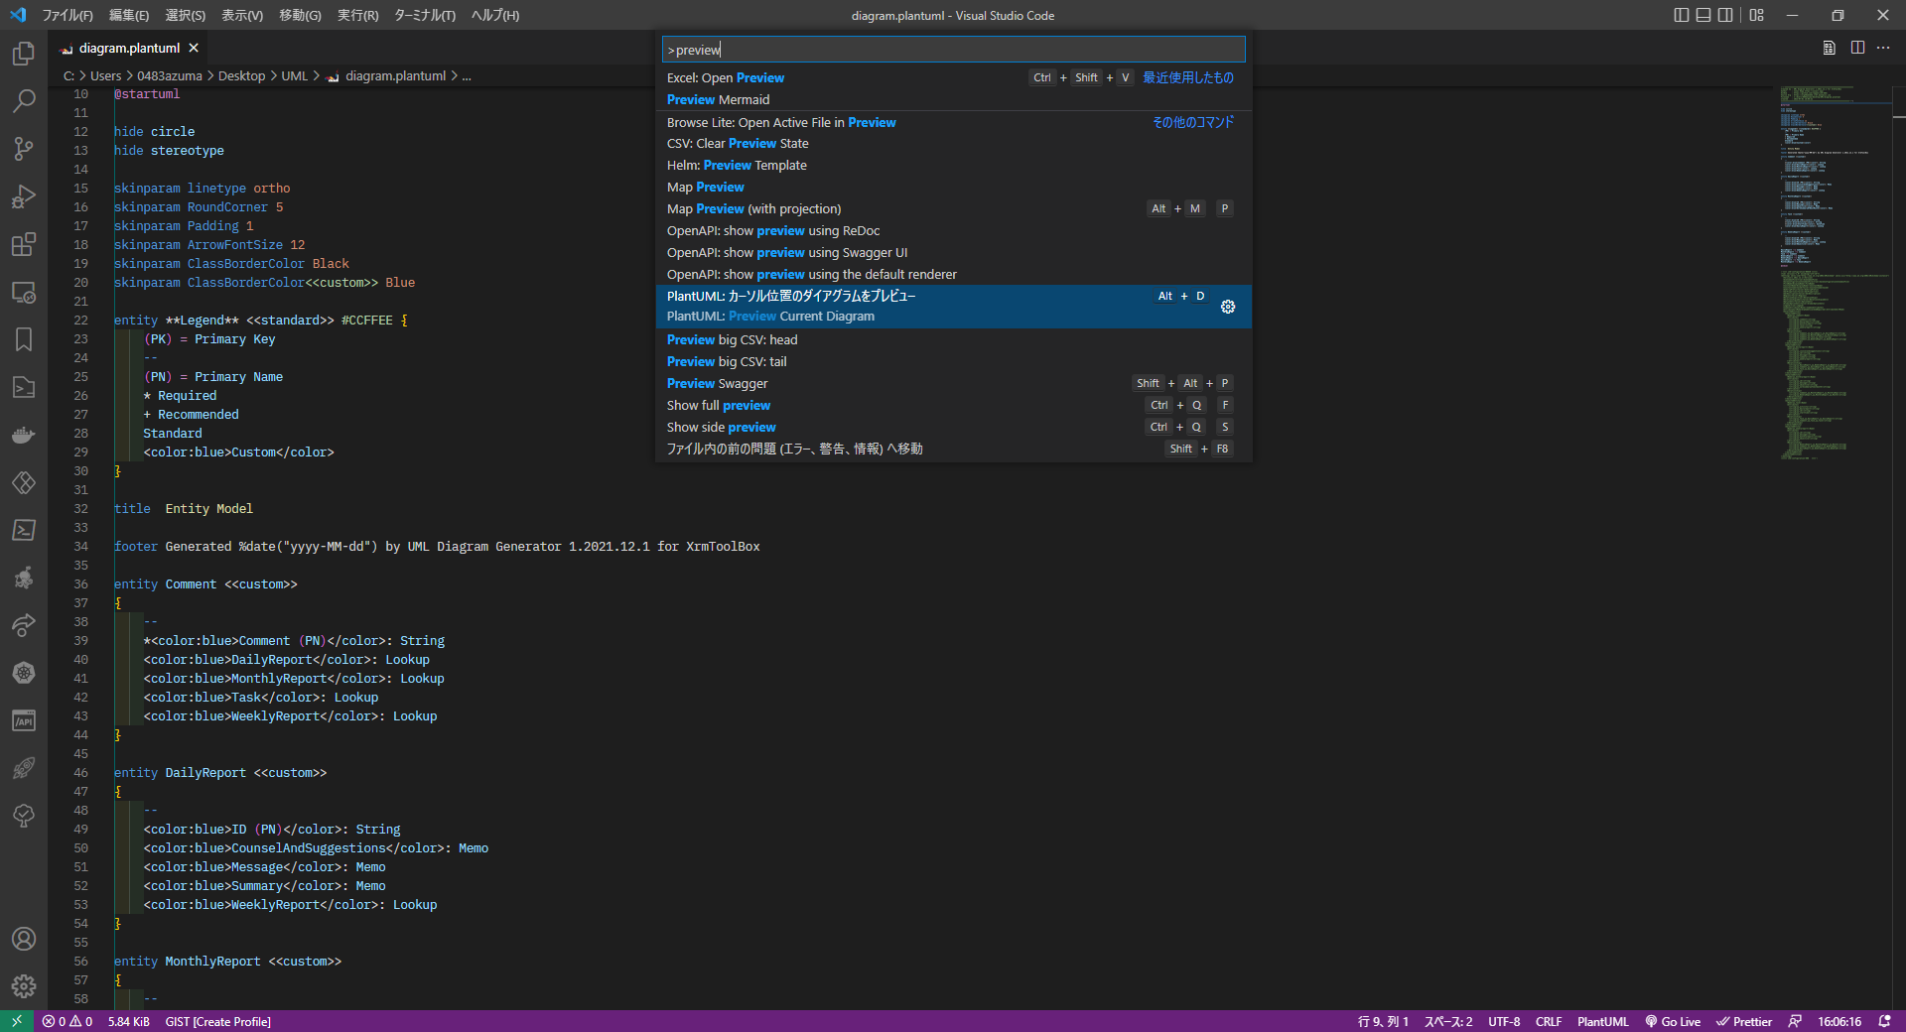Run Preview big CSV: head command
Screen dimensions: 1906x1032
coord(953,339)
